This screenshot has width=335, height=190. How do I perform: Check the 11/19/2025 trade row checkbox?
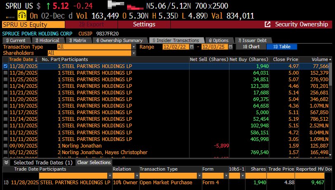pos(5,106)
